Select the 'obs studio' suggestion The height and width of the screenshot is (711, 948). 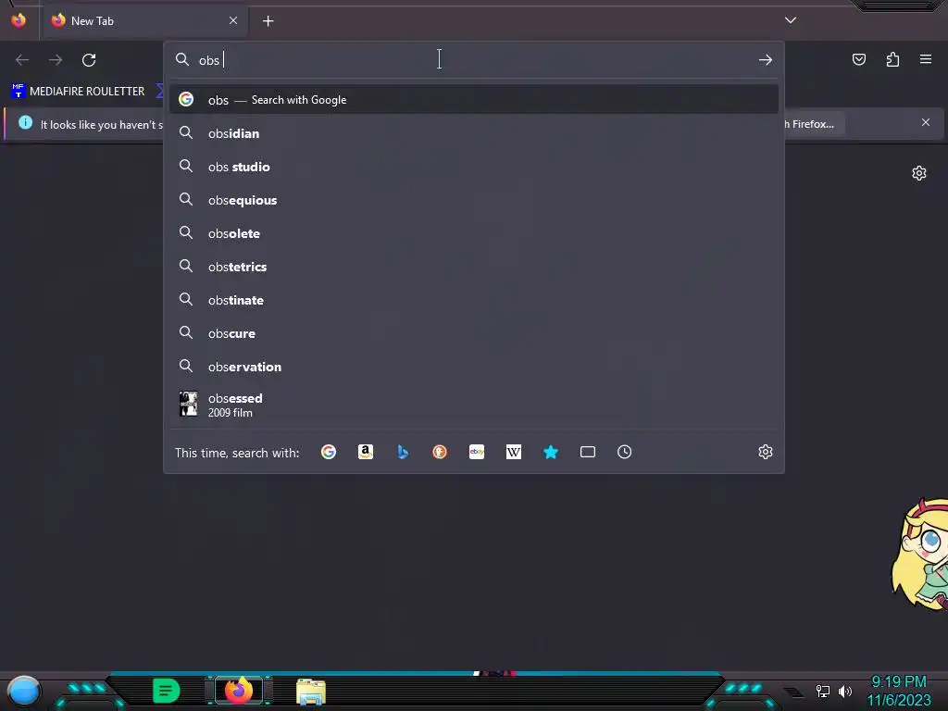click(x=474, y=167)
